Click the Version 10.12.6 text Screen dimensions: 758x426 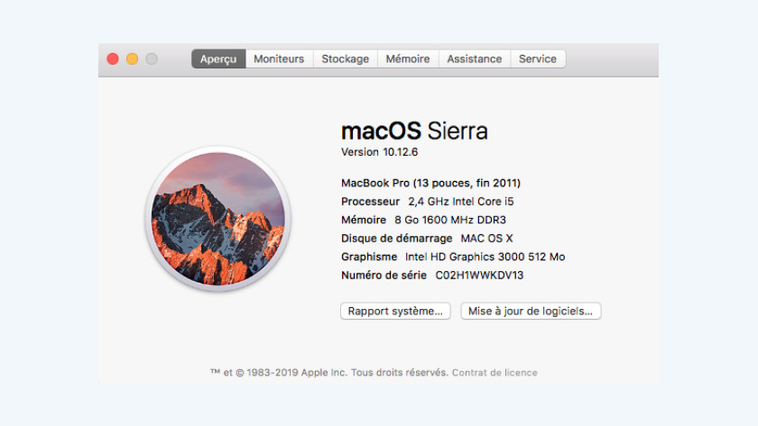point(380,152)
